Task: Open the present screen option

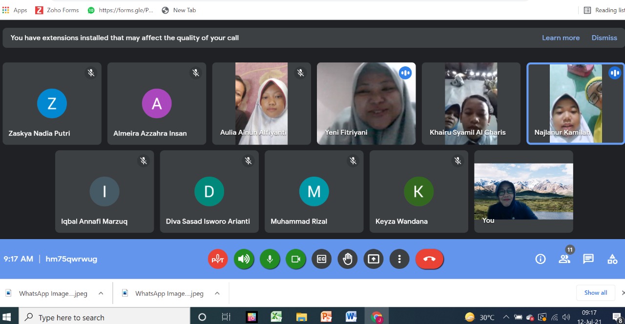Action: [373, 259]
